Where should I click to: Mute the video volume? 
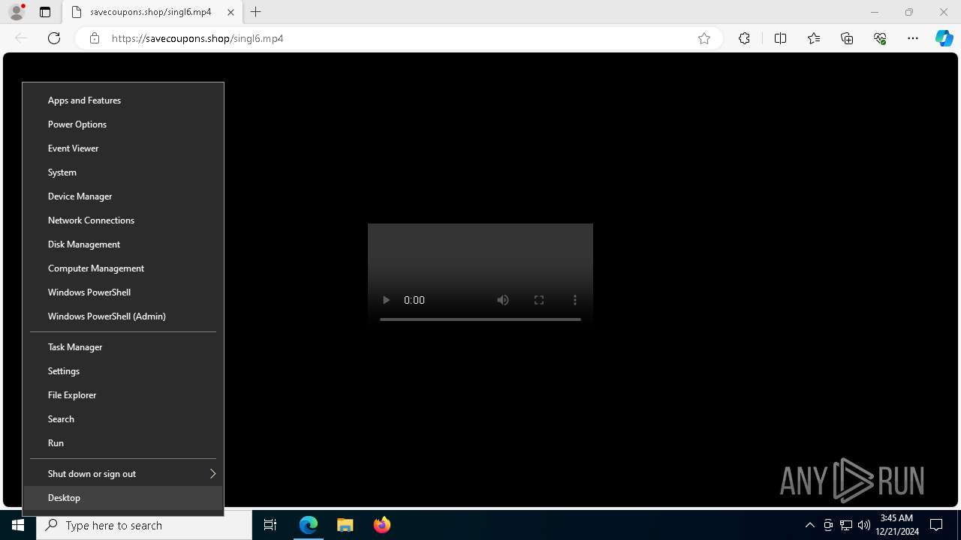point(503,300)
